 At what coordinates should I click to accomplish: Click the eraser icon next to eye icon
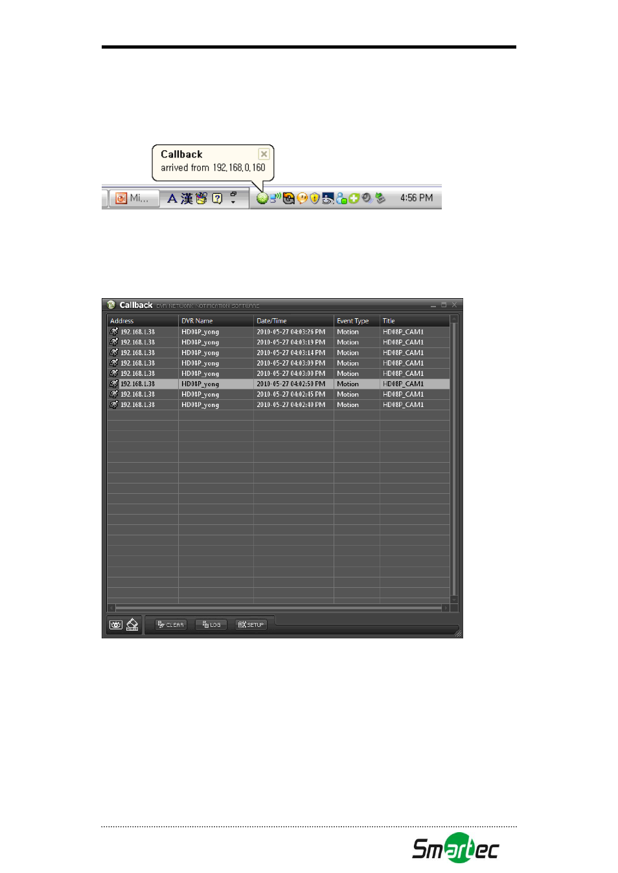(132, 625)
